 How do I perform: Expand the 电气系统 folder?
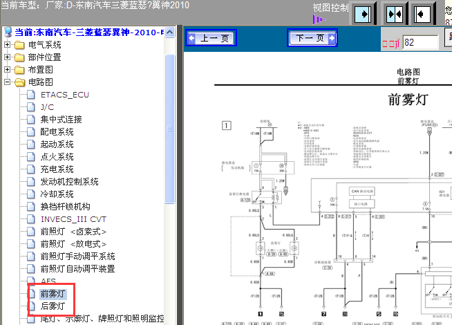7,45
